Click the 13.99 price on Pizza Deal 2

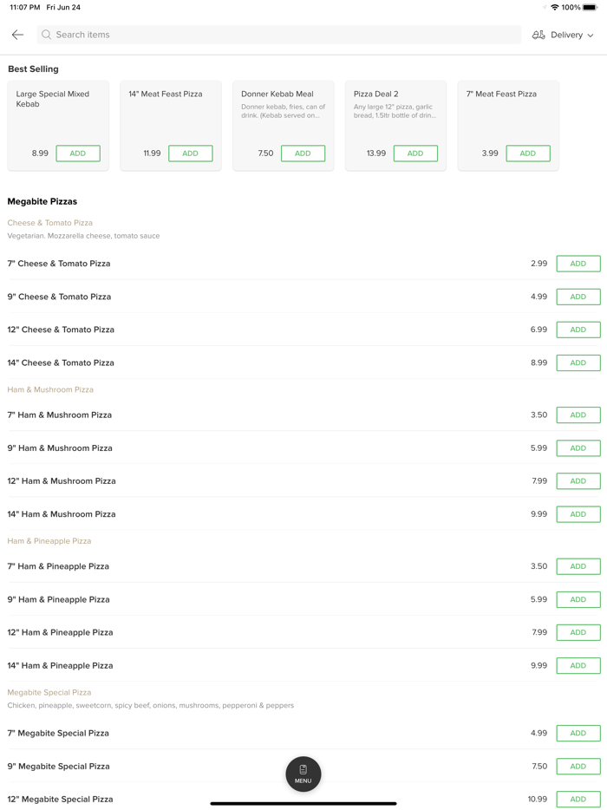(376, 154)
